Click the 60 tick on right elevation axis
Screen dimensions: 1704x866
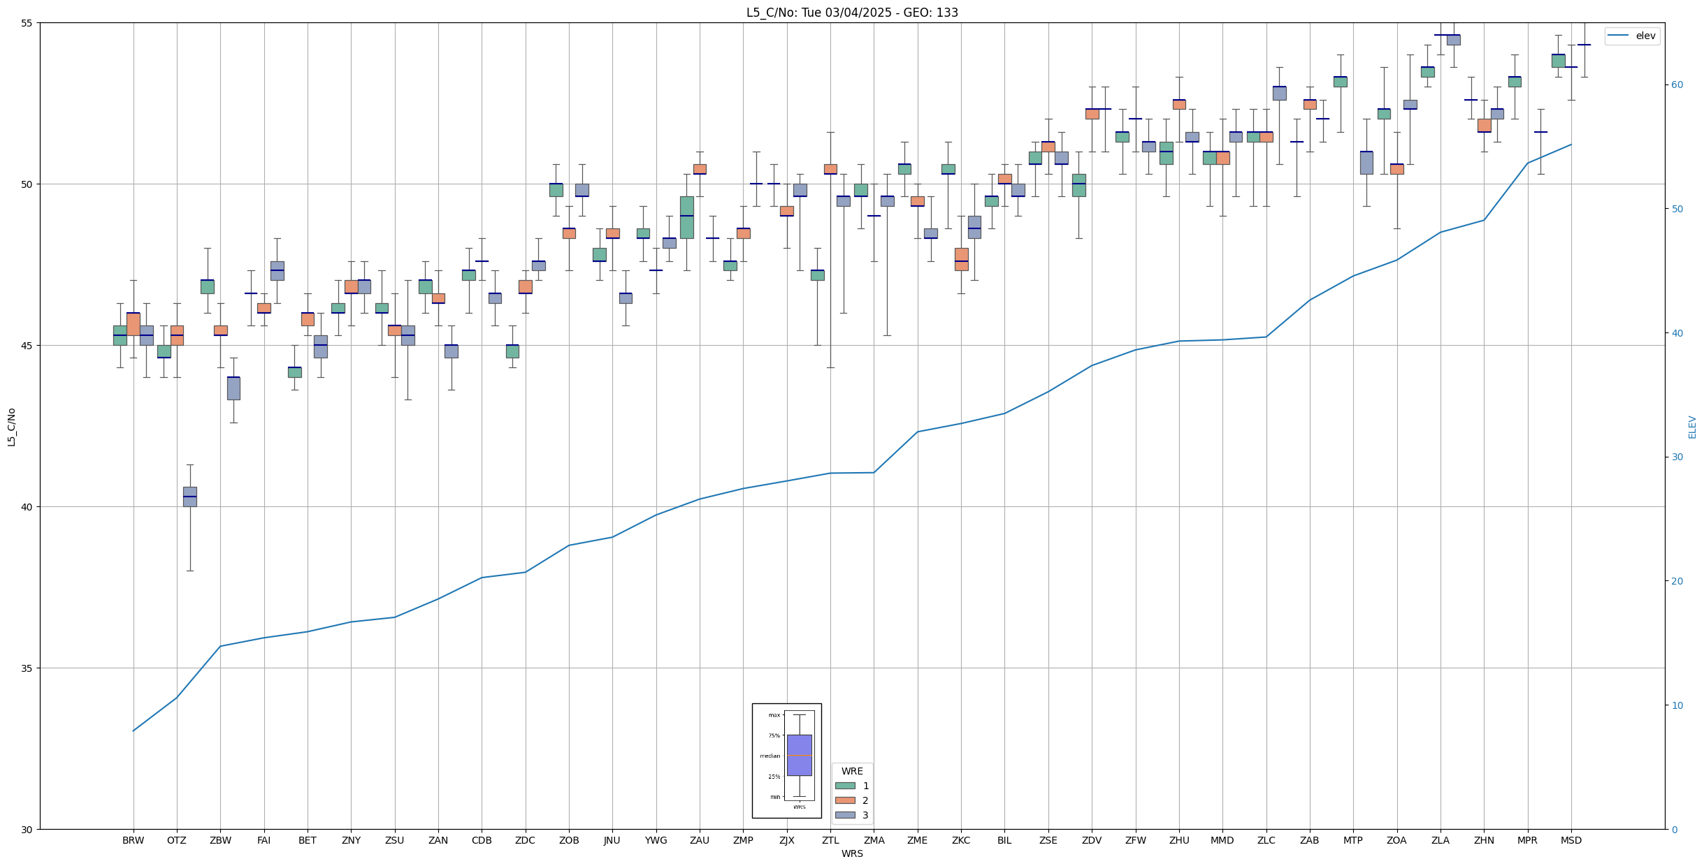1676,85
